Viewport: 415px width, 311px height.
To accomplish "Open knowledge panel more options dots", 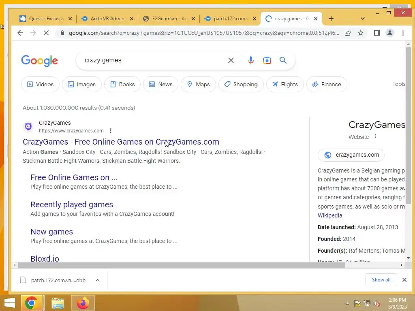I will [375, 136].
